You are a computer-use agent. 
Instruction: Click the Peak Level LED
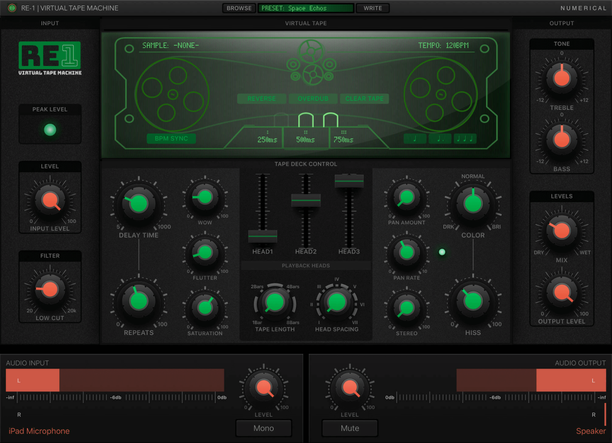(x=50, y=129)
